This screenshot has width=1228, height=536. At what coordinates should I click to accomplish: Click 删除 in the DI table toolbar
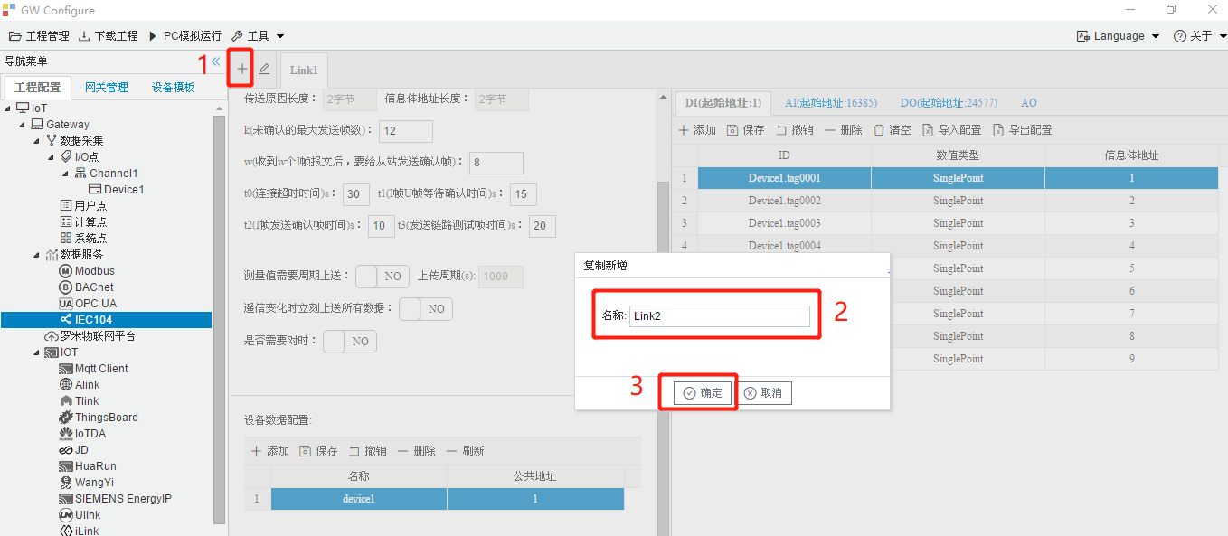click(x=844, y=130)
